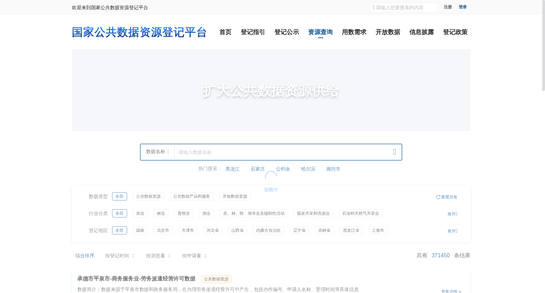The height and width of the screenshot is (293, 545).
Task: Filter region by 上海市
Action: pyautogui.click(x=378, y=230)
